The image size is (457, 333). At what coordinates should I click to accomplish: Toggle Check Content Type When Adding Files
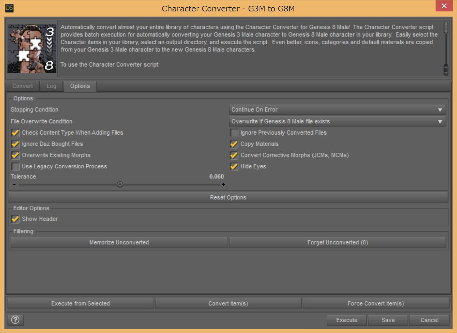click(15, 133)
